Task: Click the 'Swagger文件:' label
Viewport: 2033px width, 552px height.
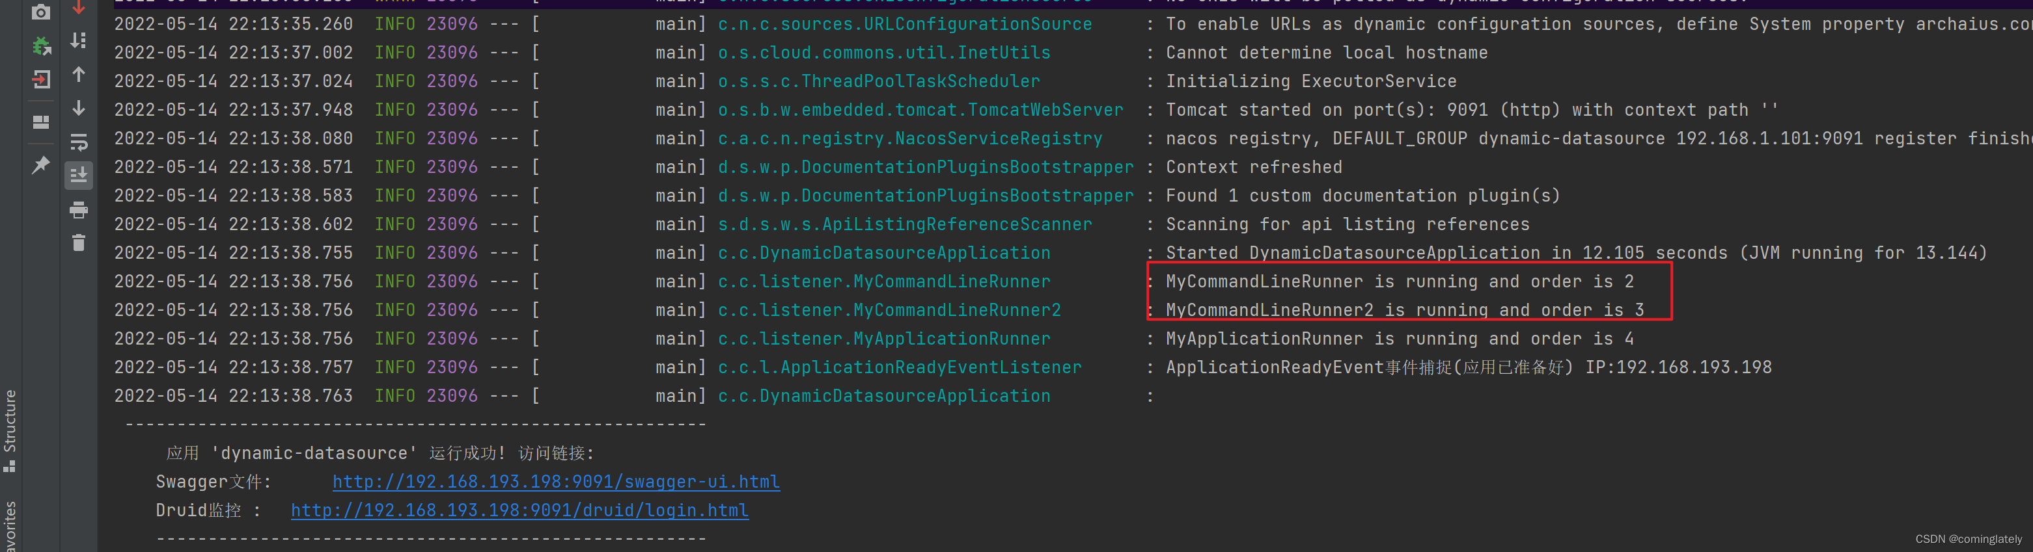Action: 214,482
